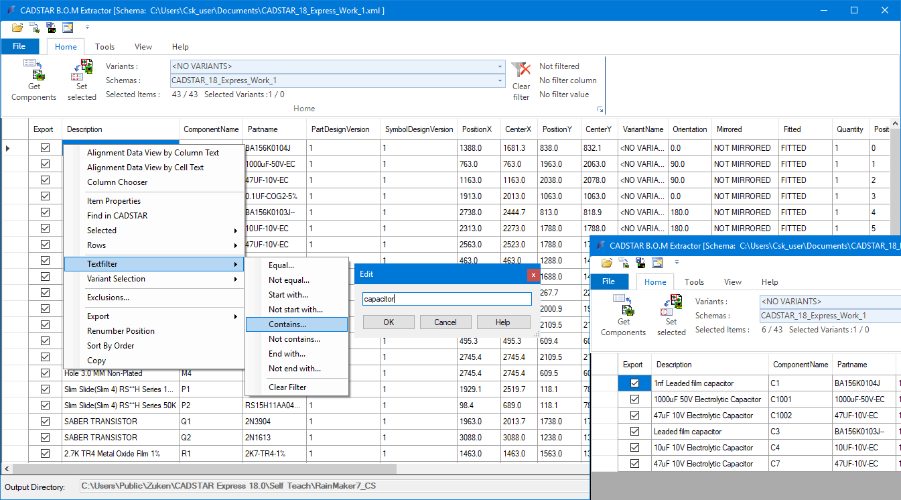
Task: Select Clear Filter in Textfilter submenu
Action: (x=297, y=387)
